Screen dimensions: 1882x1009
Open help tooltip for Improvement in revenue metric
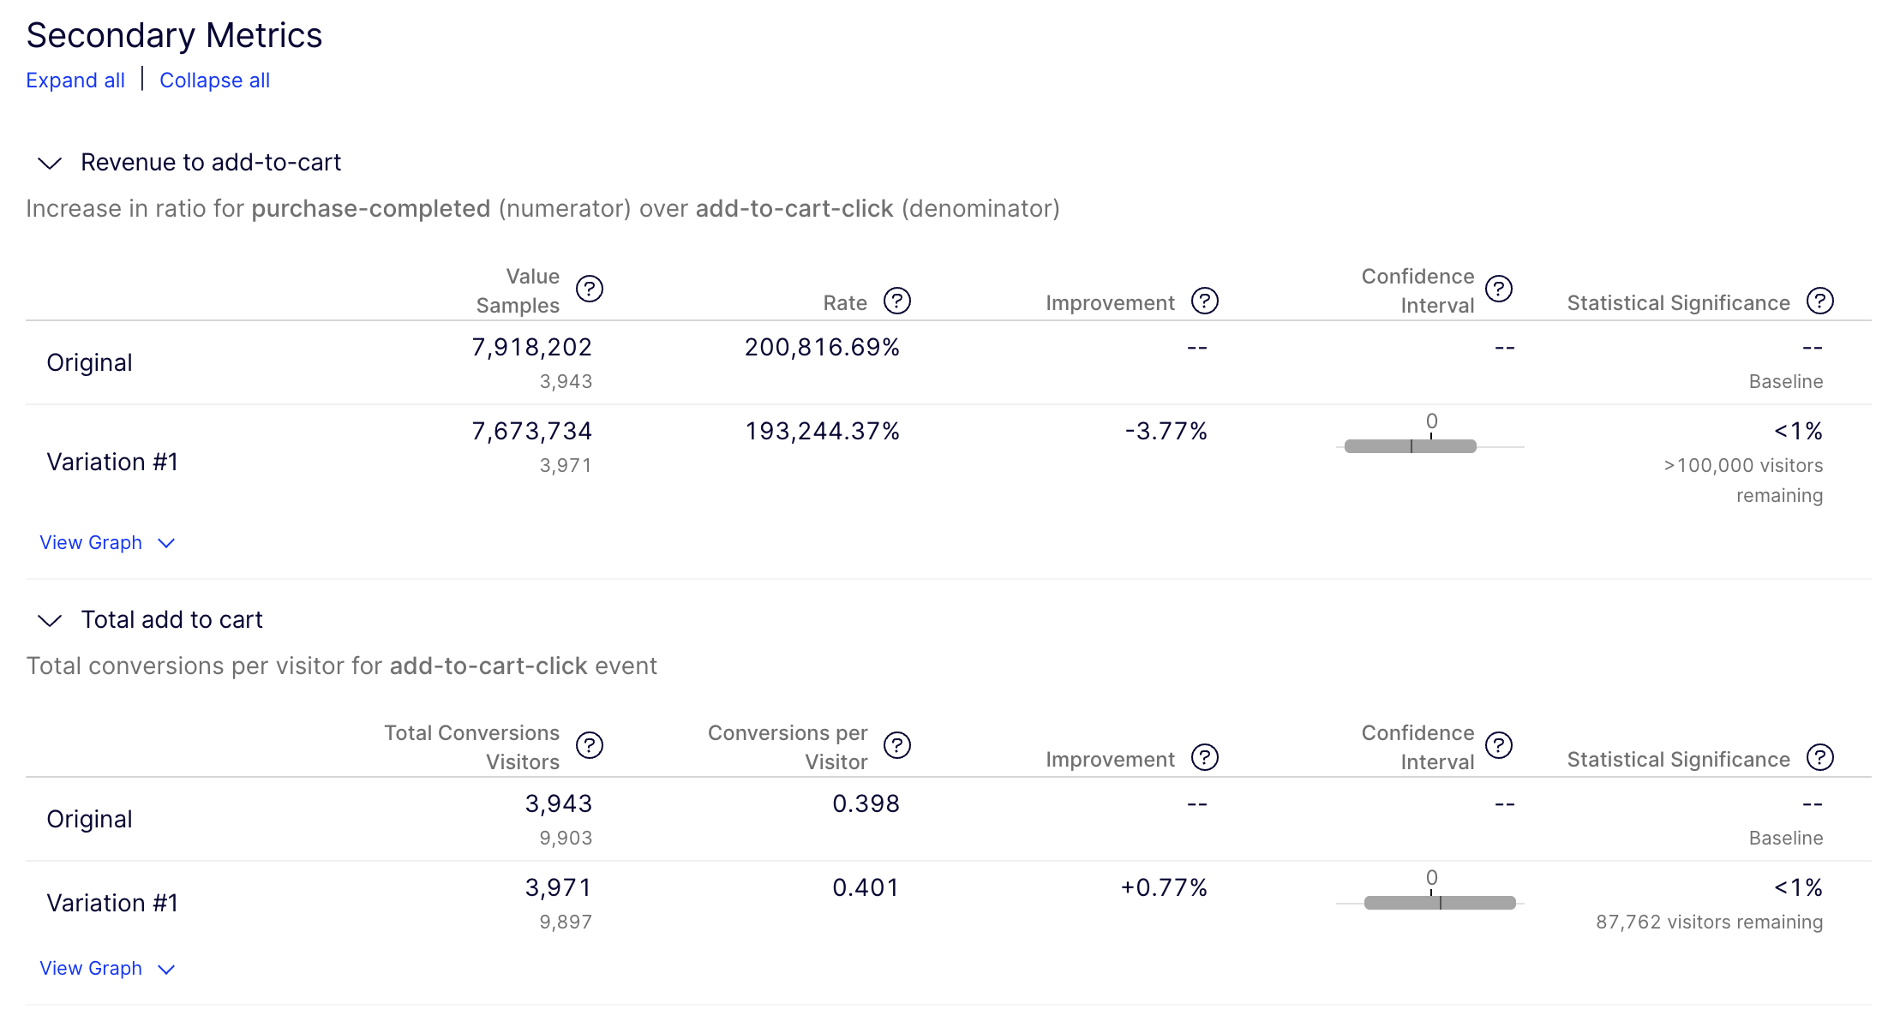tap(1206, 301)
